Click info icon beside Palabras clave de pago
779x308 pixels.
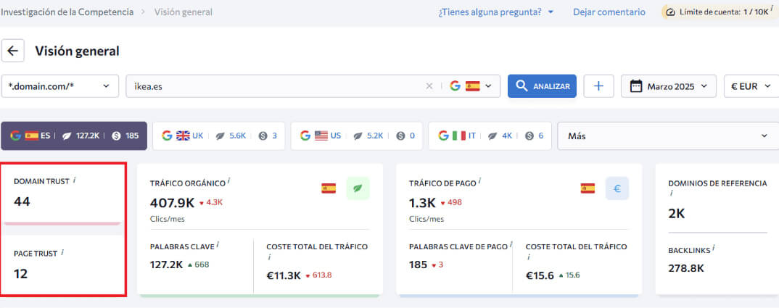click(511, 244)
